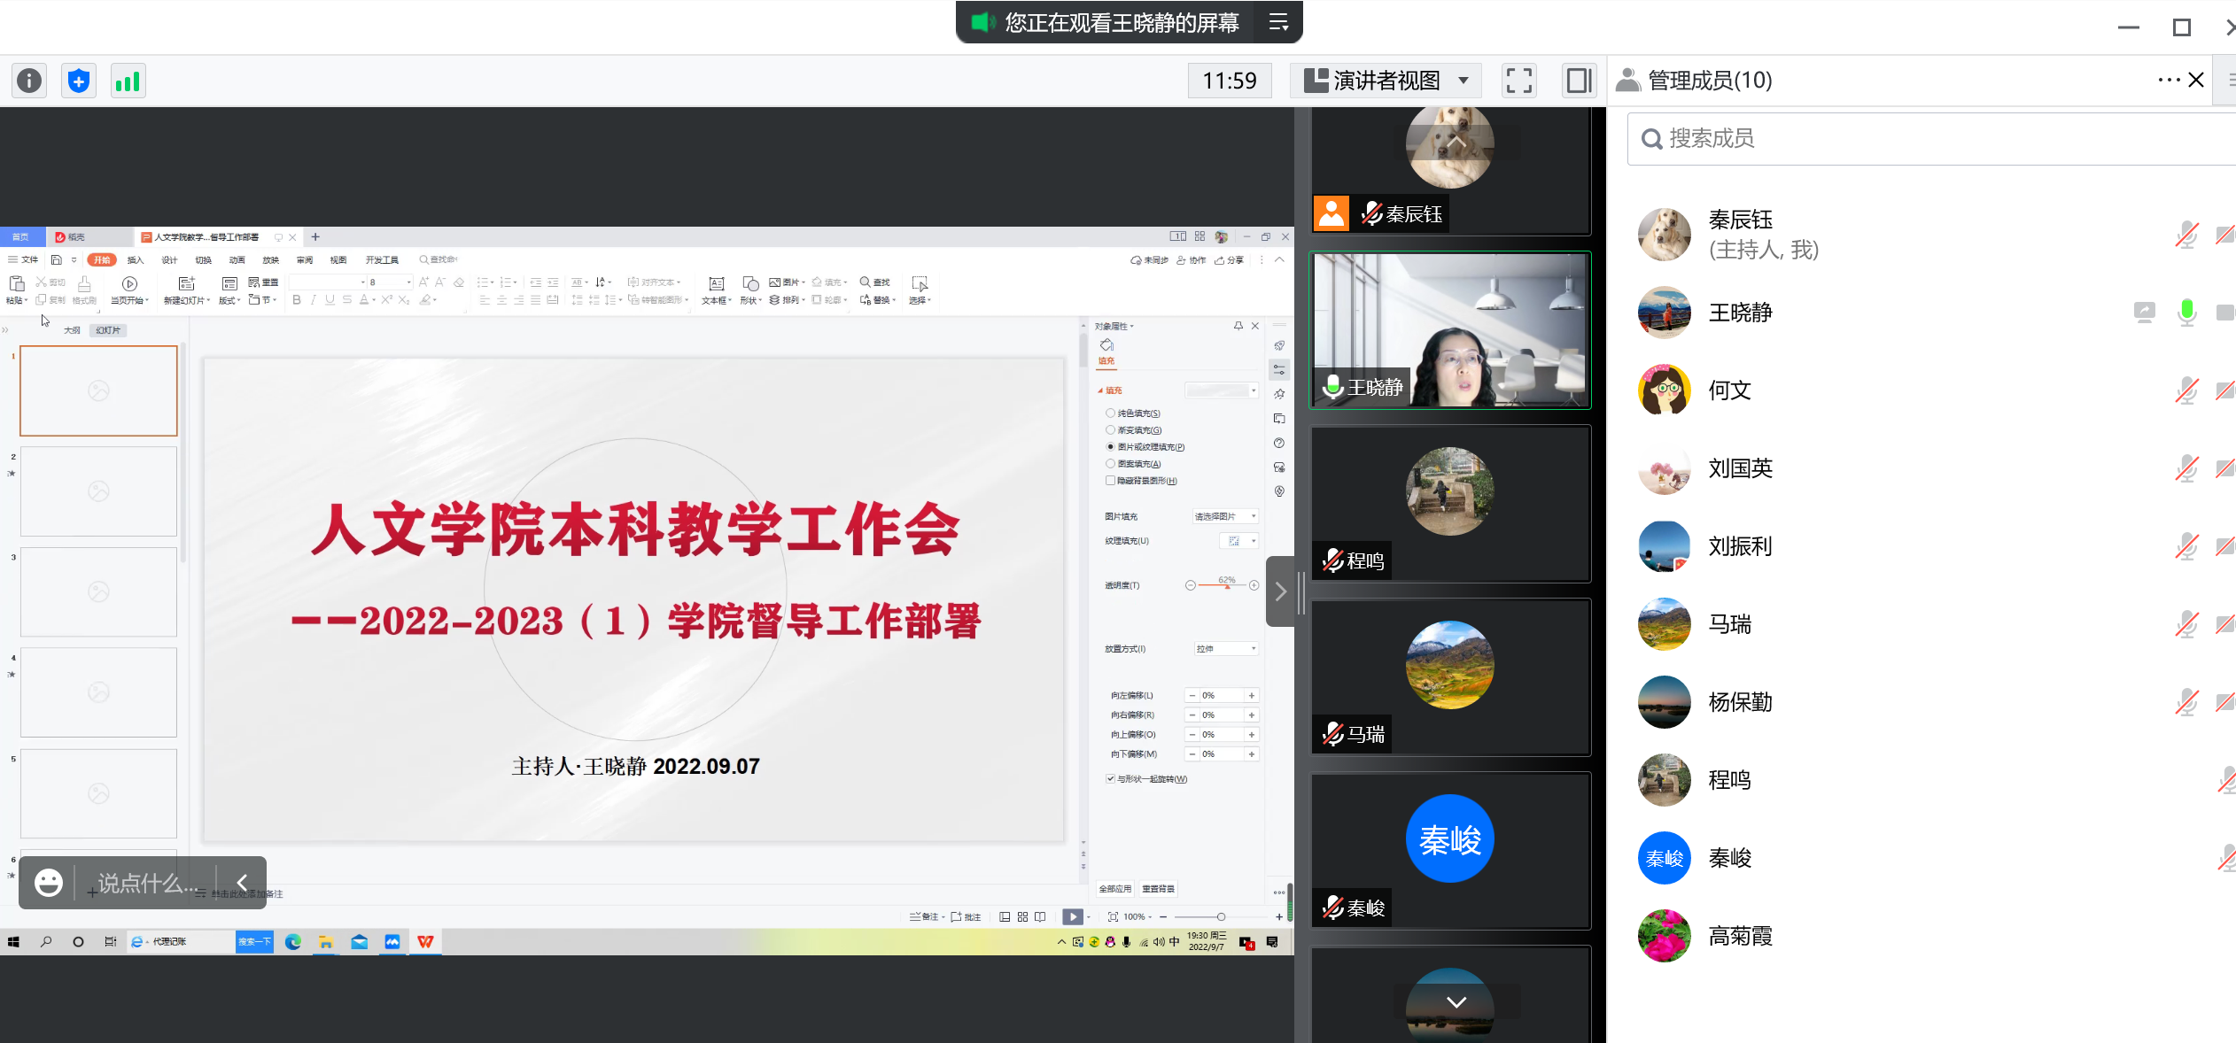Select 王晓静's video tile
The width and height of the screenshot is (2236, 1043).
pos(1450,330)
